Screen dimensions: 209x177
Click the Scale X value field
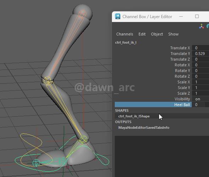coord(200,82)
